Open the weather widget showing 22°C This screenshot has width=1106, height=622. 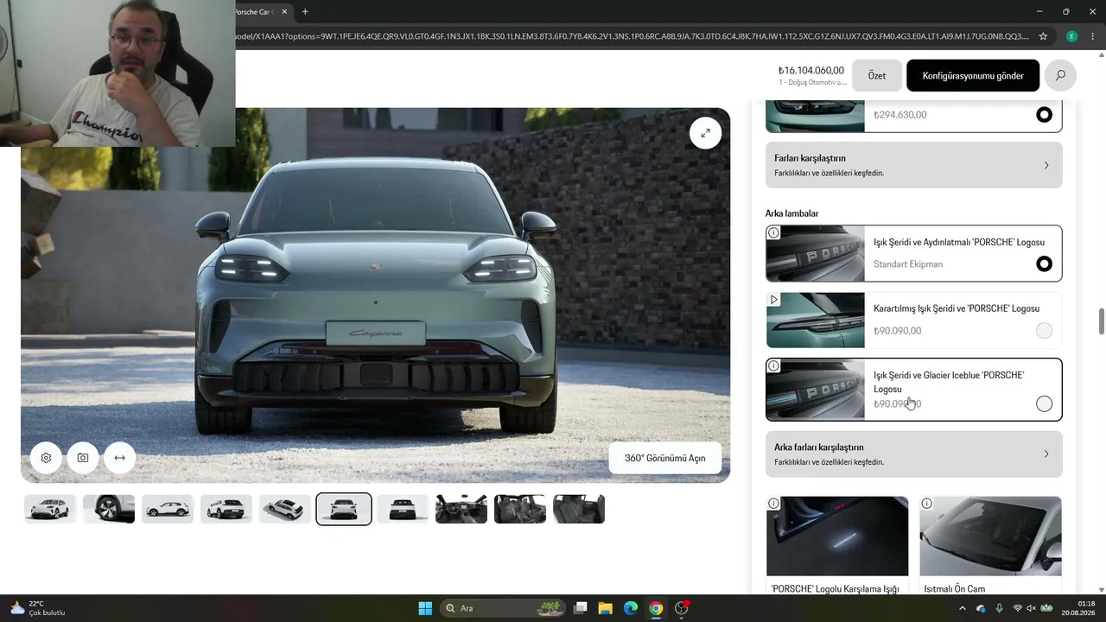pos(38,608)
